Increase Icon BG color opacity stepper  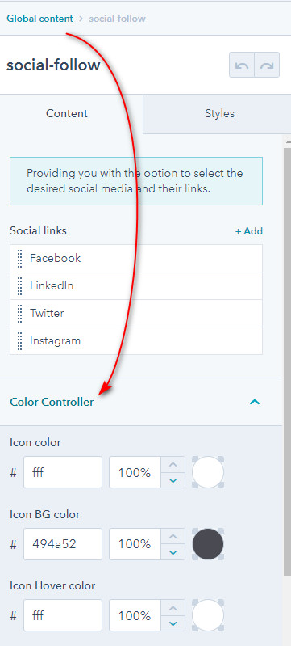(x=173, y=536)
